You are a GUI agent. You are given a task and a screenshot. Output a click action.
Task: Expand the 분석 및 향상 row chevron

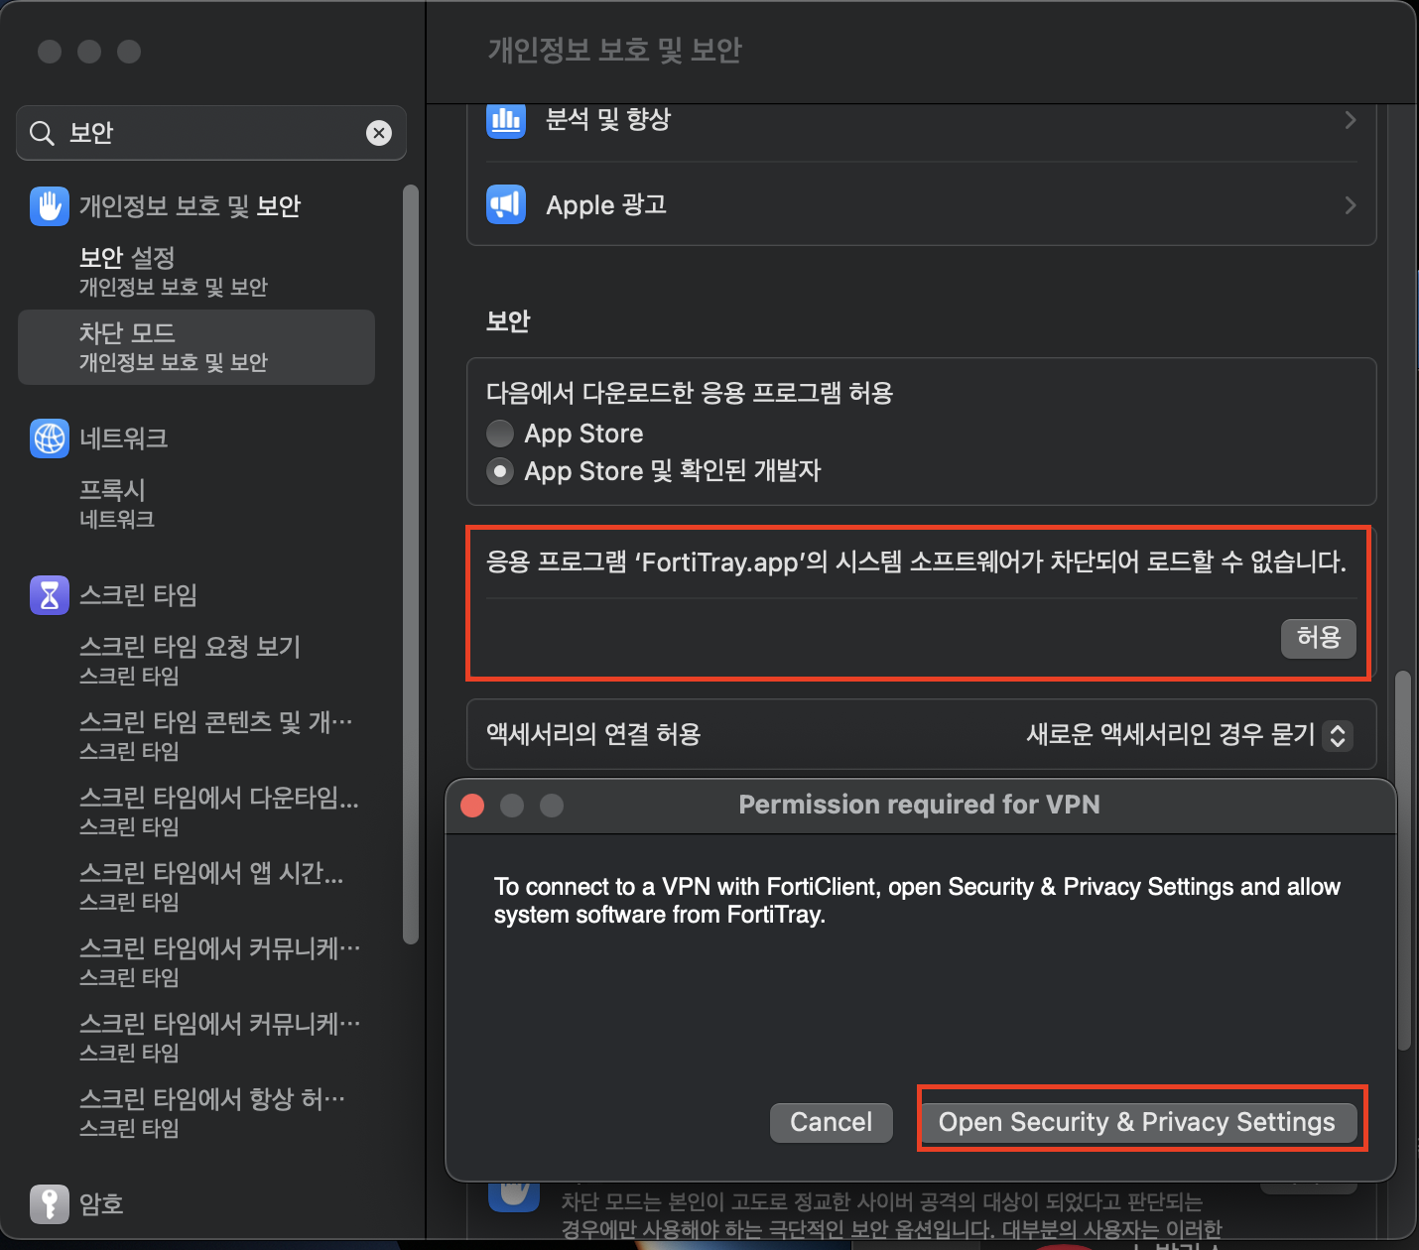tap(1350, 120)
